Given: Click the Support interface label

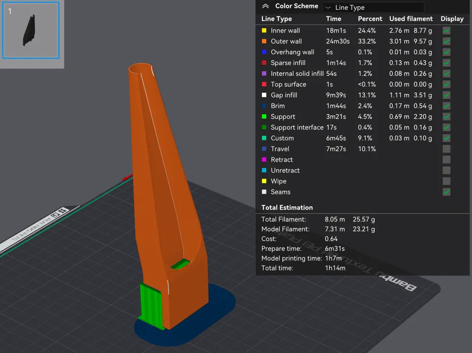Looking at the screenshot, I should coord(297,128).
